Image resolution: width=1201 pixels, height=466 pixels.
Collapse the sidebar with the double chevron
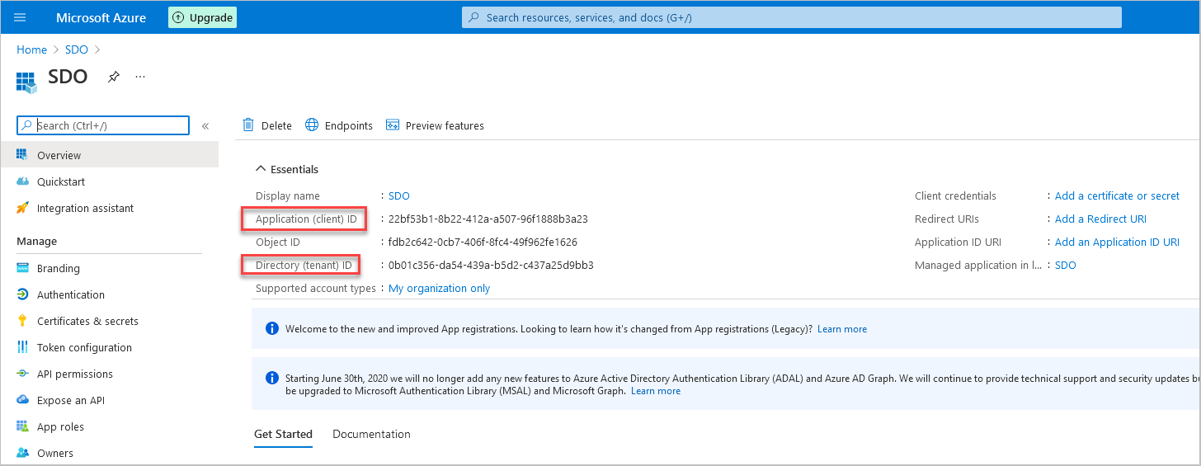205,126
